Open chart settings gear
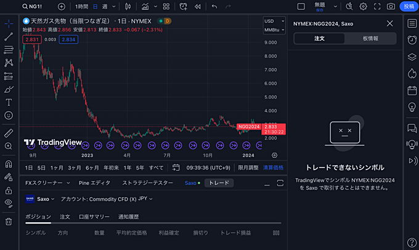419x250 pixels. [x=363, y=6]
